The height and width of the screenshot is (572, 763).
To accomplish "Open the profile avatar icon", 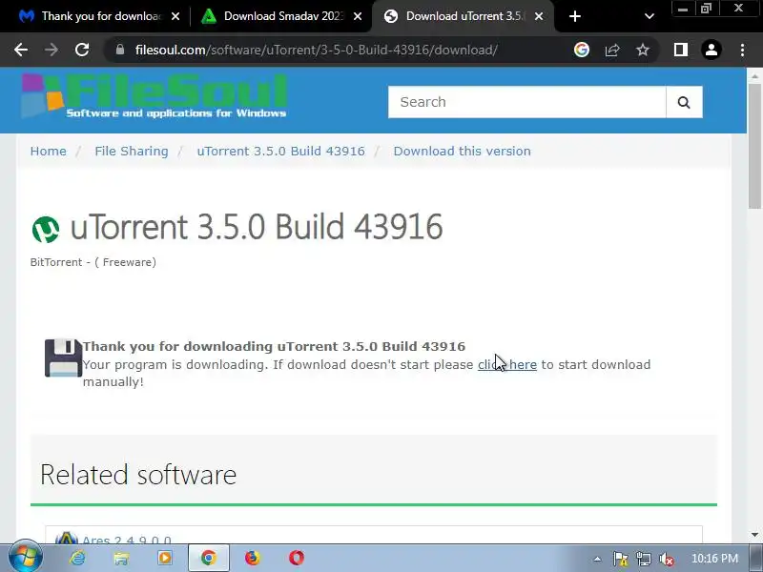I will click(x=711, y=50).
